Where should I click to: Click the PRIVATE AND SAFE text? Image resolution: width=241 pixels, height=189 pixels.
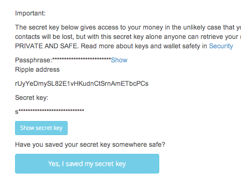pyautogui.click(x=47, y=46)
